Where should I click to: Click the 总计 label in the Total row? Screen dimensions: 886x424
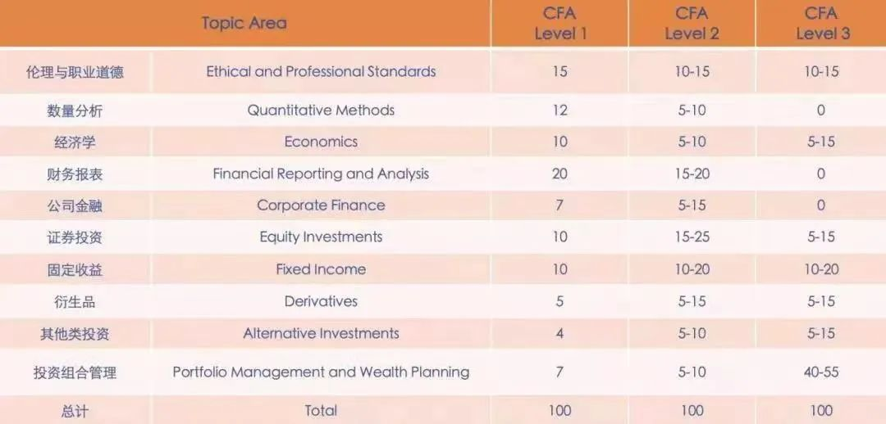75,411
